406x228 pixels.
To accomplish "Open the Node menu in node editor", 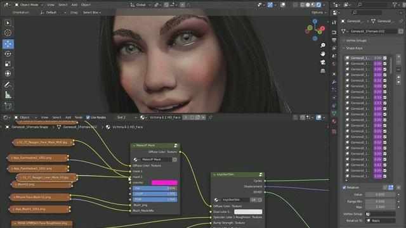I will click(x=79, y=117).
